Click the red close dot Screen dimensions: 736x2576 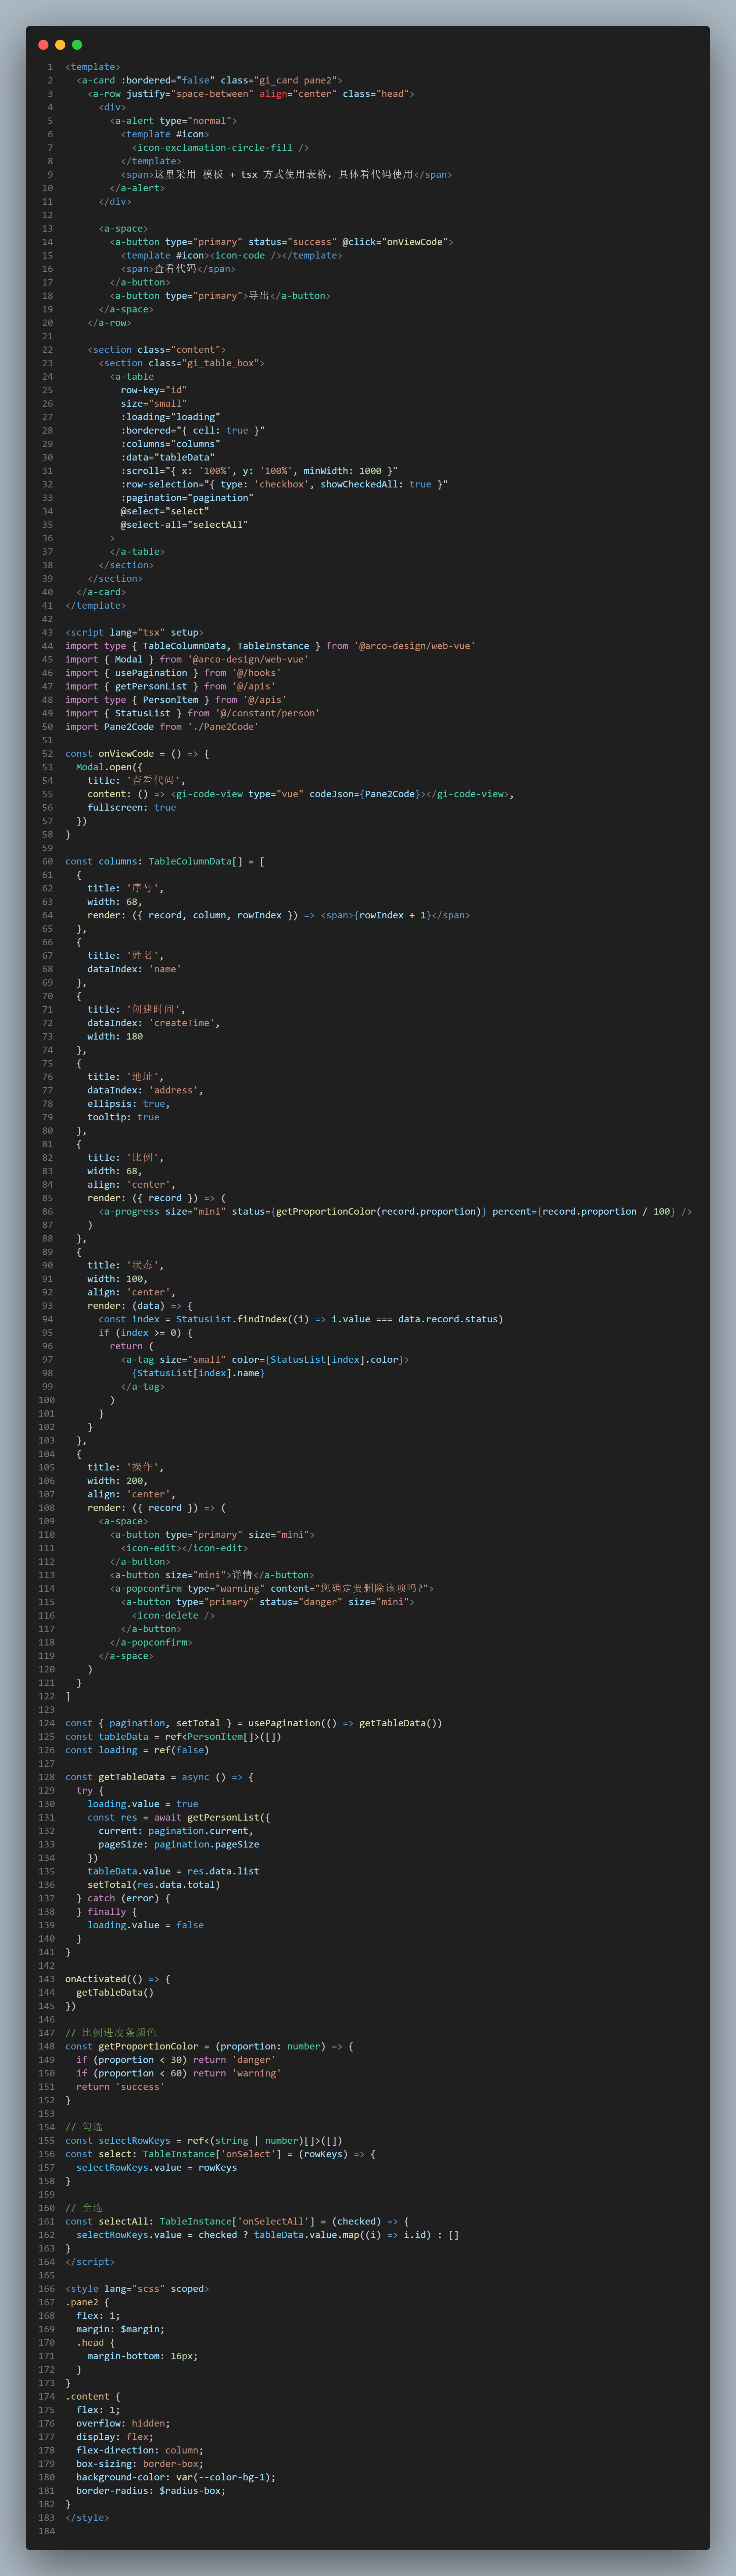(43, 45)
